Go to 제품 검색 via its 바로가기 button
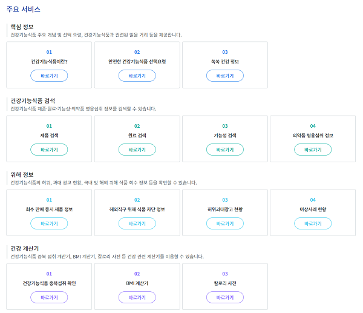The image size is (363, 313). (49, 150)
